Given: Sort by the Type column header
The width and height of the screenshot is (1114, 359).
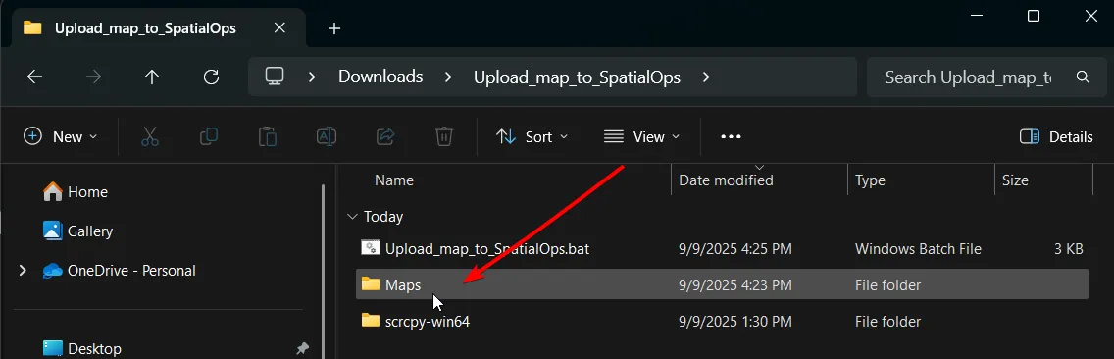Looking at the screenshot, I should coord(871,180).
